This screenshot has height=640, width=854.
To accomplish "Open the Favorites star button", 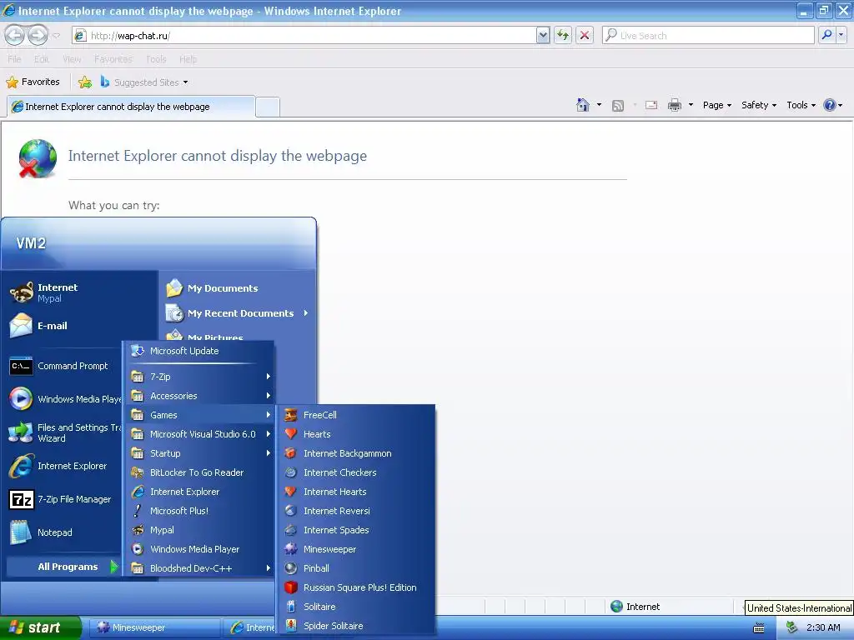I will click(33, 82).
